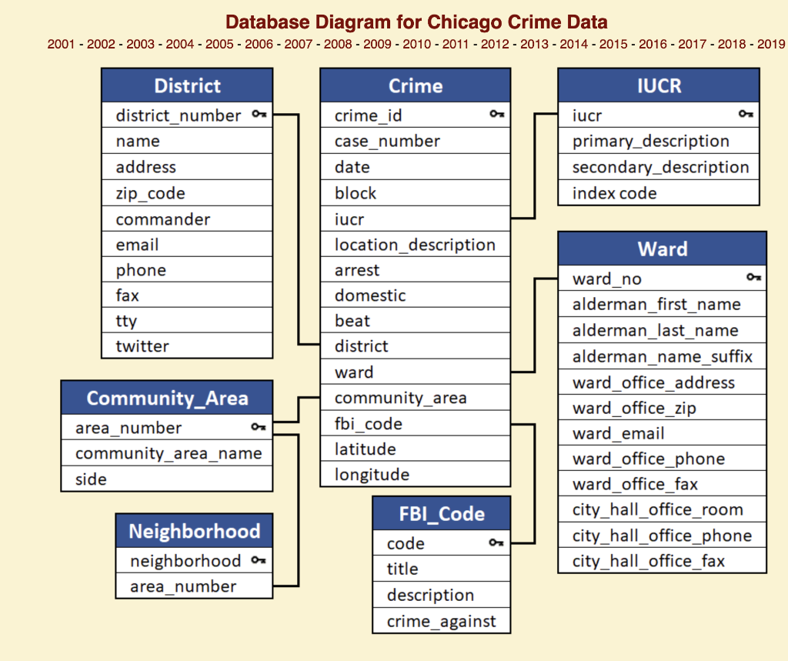This screenshot has width=788, height=661.
Task: Click the 'title' field in FBI_Code
Action: 441,569
